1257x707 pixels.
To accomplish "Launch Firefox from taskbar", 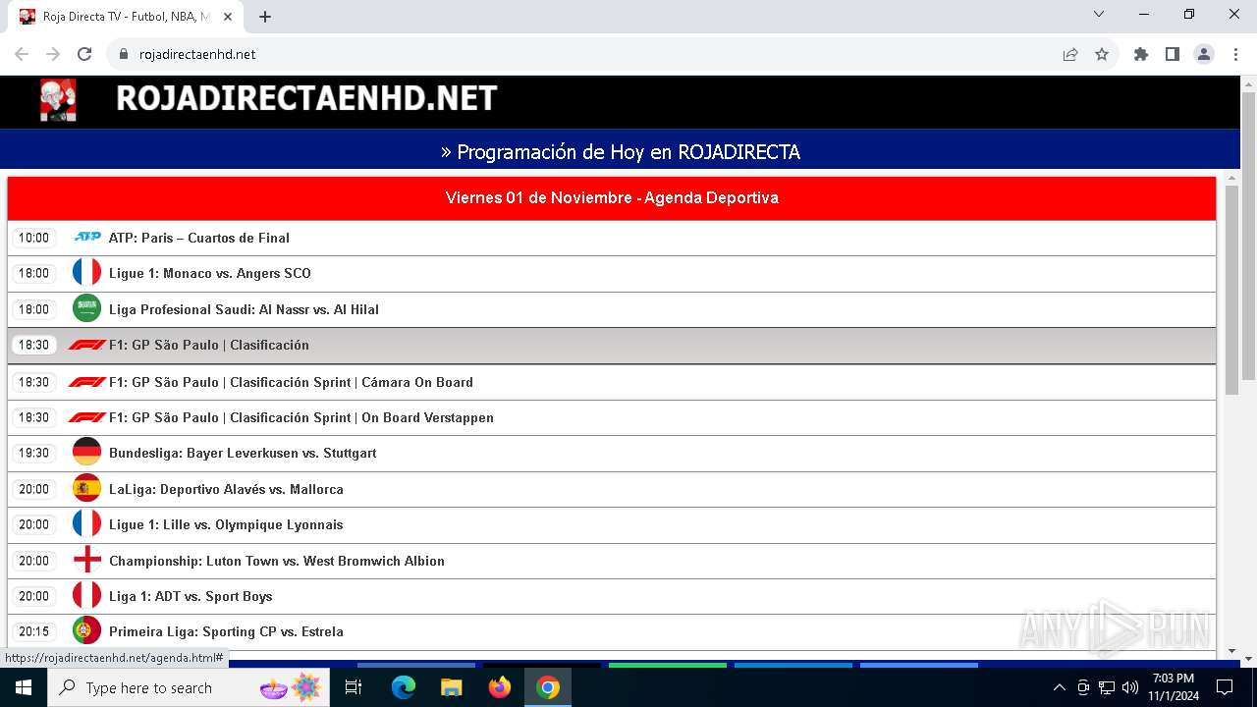I will tap(500, 687).
